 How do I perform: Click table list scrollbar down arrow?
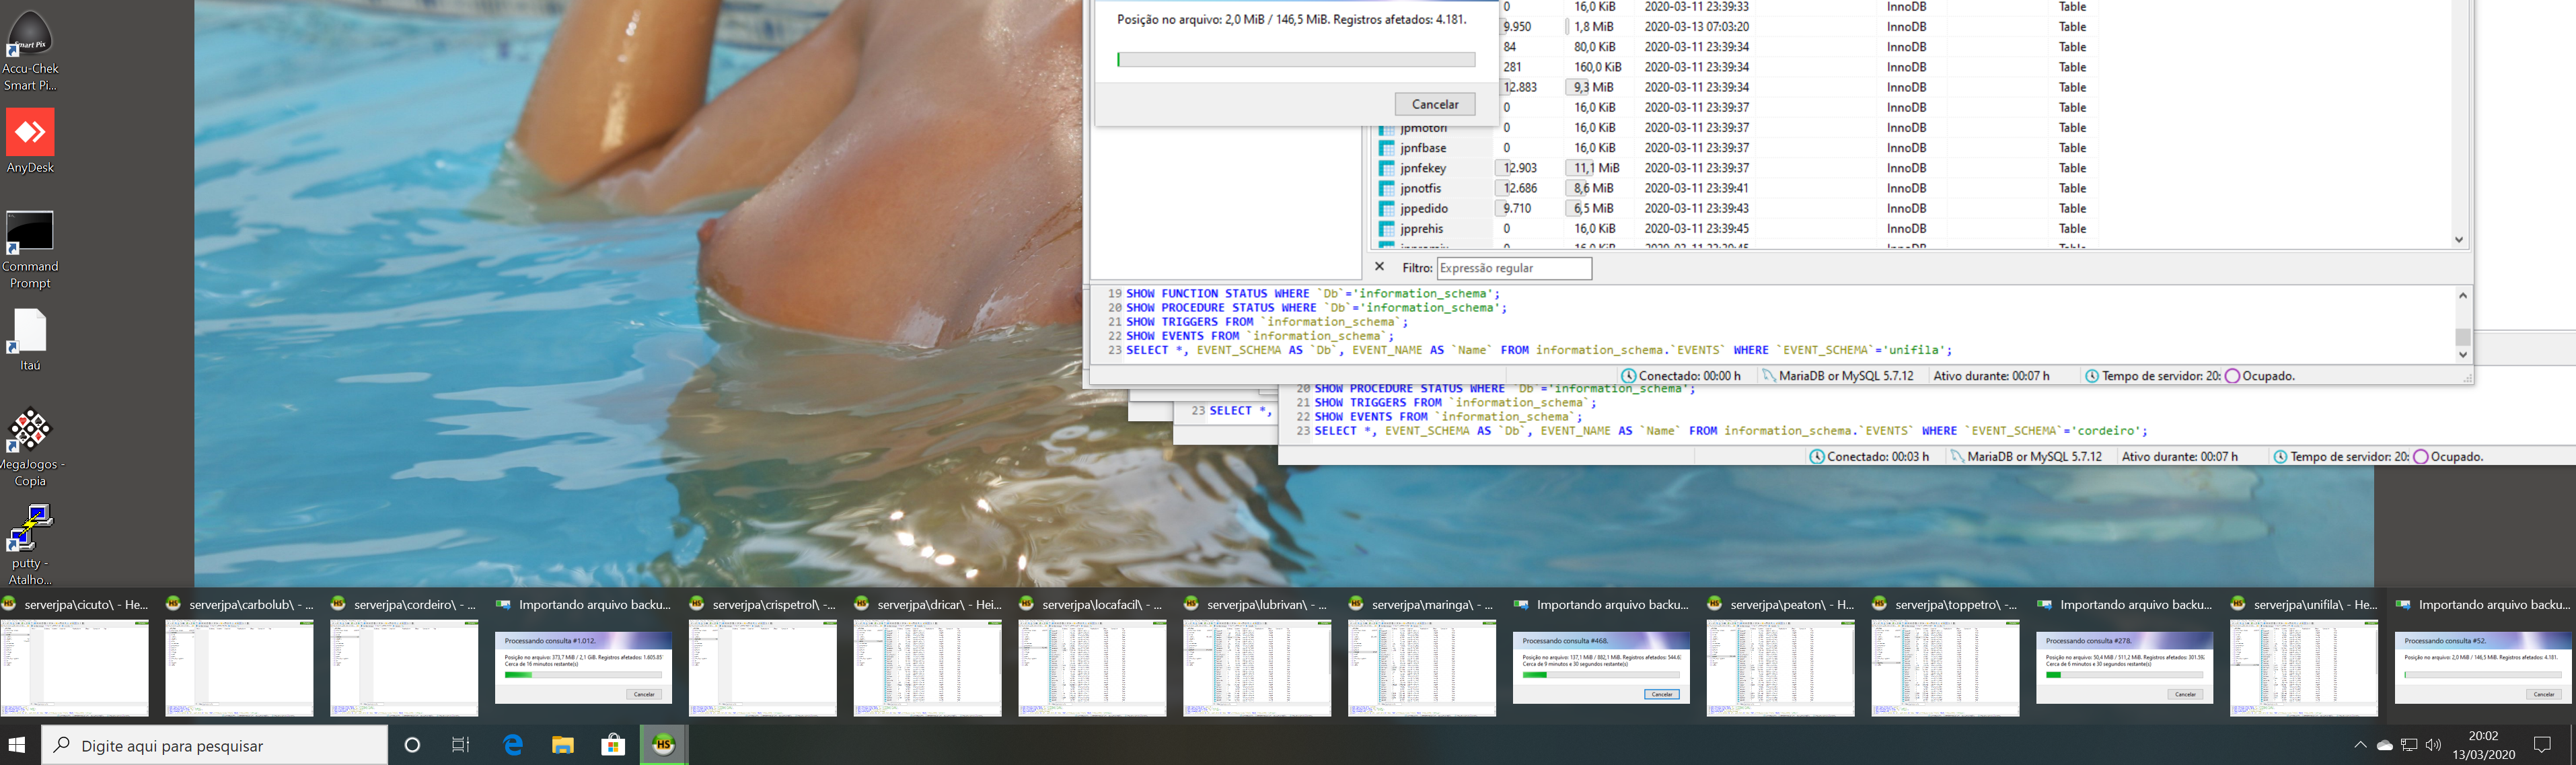pyautogui.click(x=2459, y=240)
